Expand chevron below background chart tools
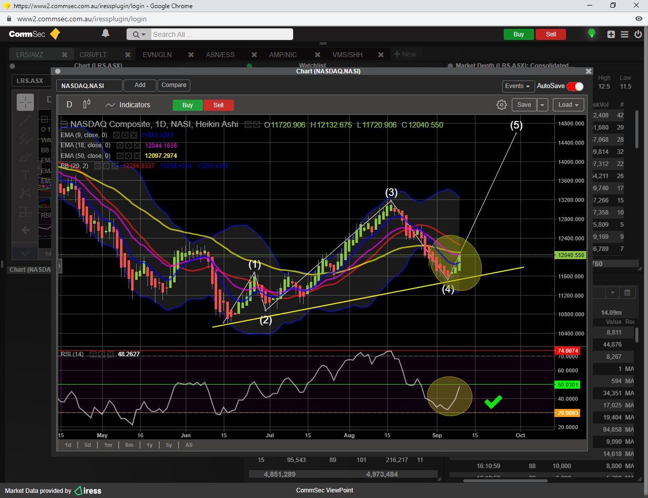Viewport: 648px width, 498px height. [x=25, y=254]
